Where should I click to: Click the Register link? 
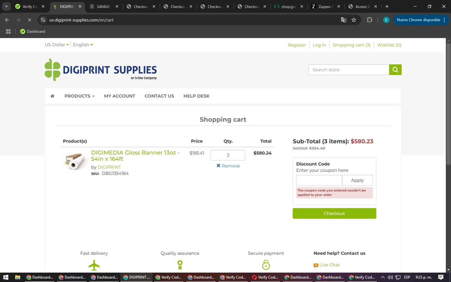[297, 45]
